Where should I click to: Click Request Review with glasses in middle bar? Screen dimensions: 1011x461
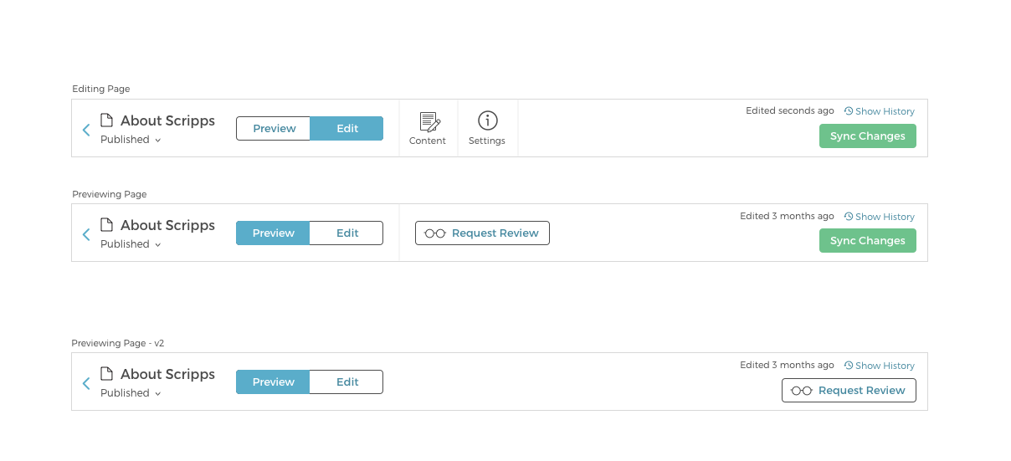(482, 233)
